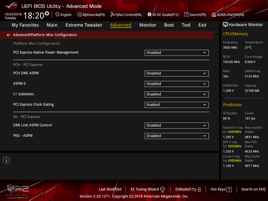Click the 18:20 clock display

click(34, 16)
